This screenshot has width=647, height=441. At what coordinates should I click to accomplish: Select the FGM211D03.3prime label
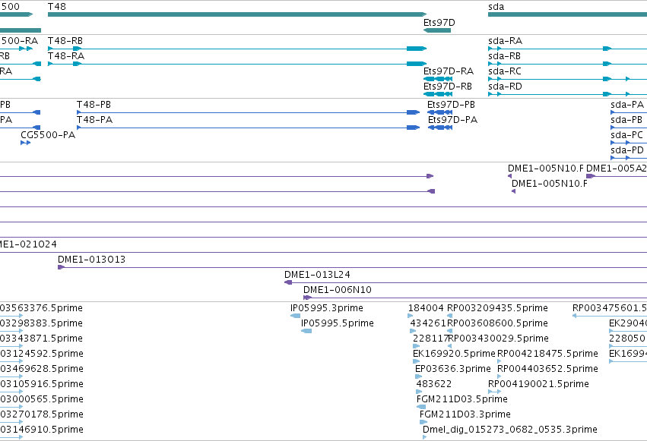[465, 414]
